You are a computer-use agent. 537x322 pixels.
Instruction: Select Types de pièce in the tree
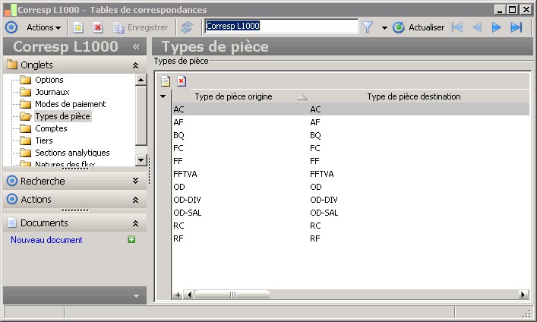coord(63,116)
